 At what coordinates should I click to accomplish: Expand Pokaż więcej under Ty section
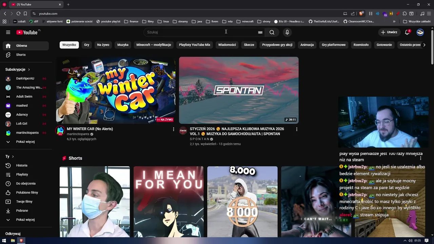click(26, 220)
